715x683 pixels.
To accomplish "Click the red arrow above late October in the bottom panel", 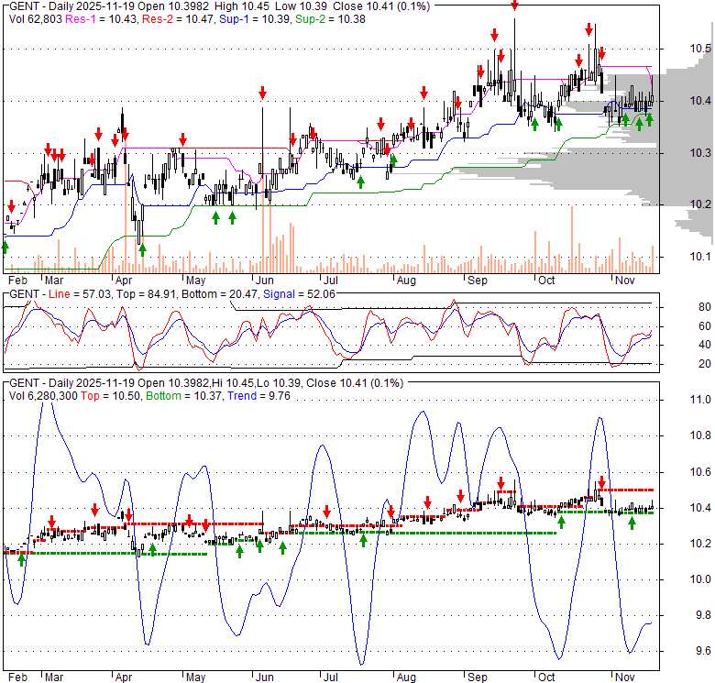I will pyautogui.click(x=601, y=482).
